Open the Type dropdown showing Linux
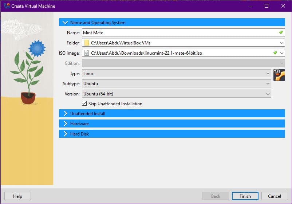 176,73
